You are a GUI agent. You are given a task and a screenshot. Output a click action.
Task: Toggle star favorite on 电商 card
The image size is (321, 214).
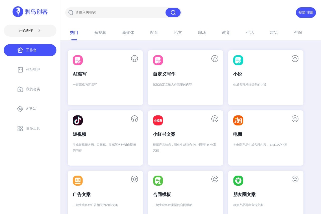coord(295,119)
